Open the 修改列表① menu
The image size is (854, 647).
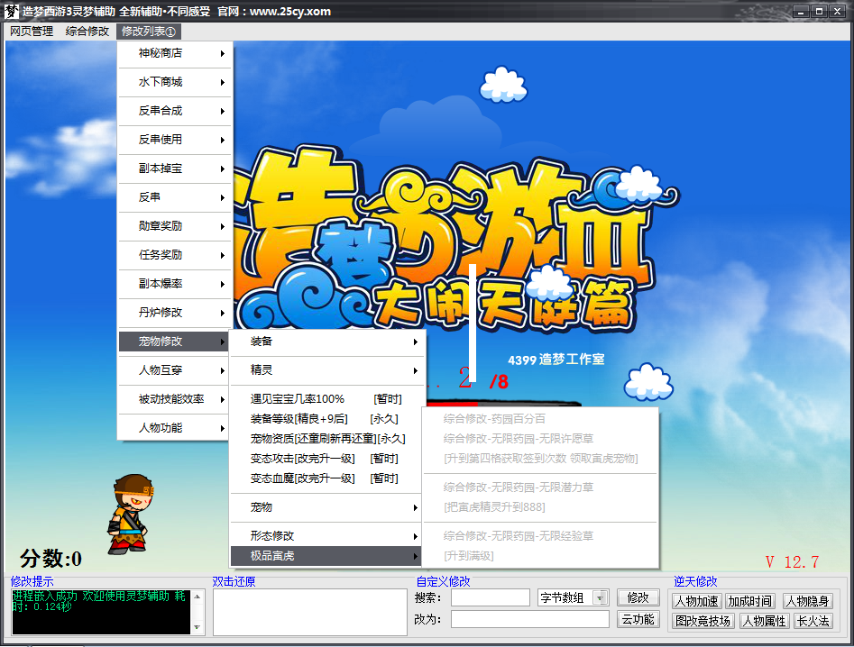[149, 32]
